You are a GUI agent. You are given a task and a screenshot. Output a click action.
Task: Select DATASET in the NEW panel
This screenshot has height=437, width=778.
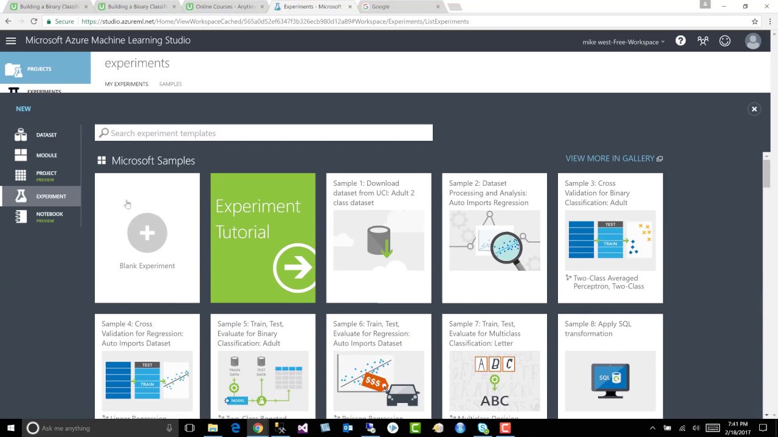pos(40,135)
